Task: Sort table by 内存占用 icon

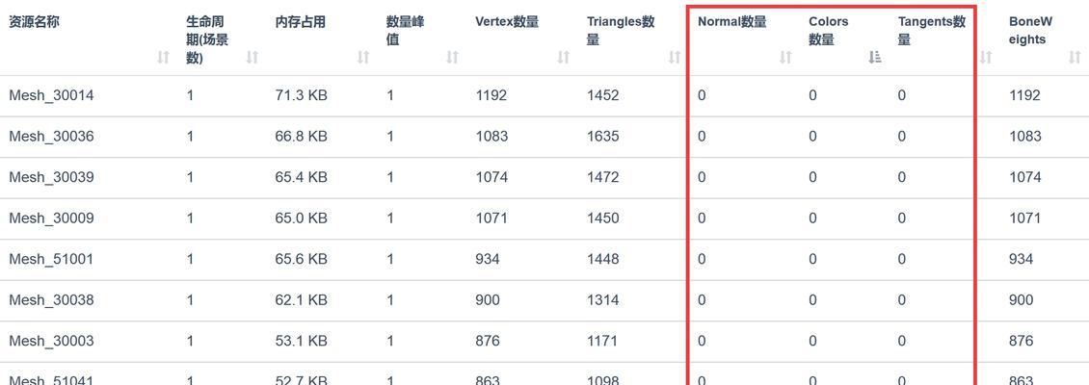Action: 363,58
